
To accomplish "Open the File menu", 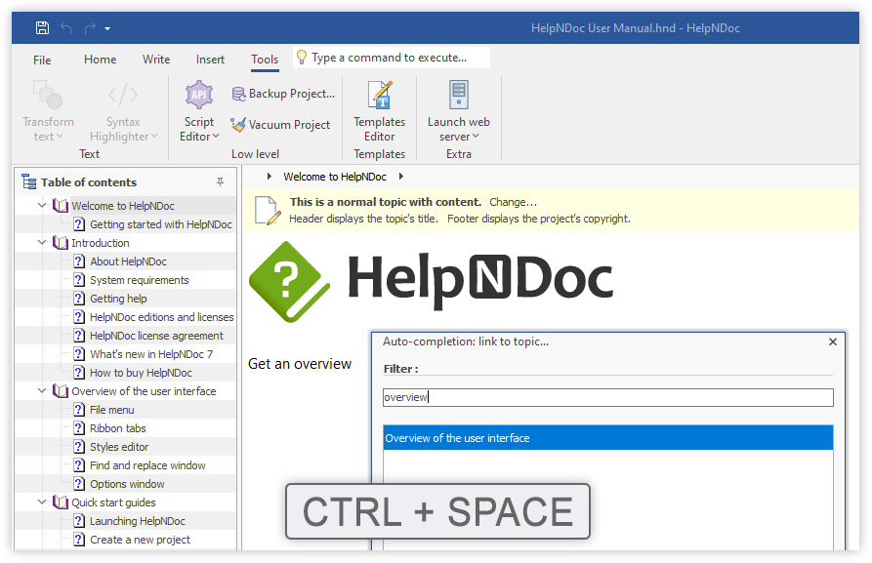I will tap(42, 60).
